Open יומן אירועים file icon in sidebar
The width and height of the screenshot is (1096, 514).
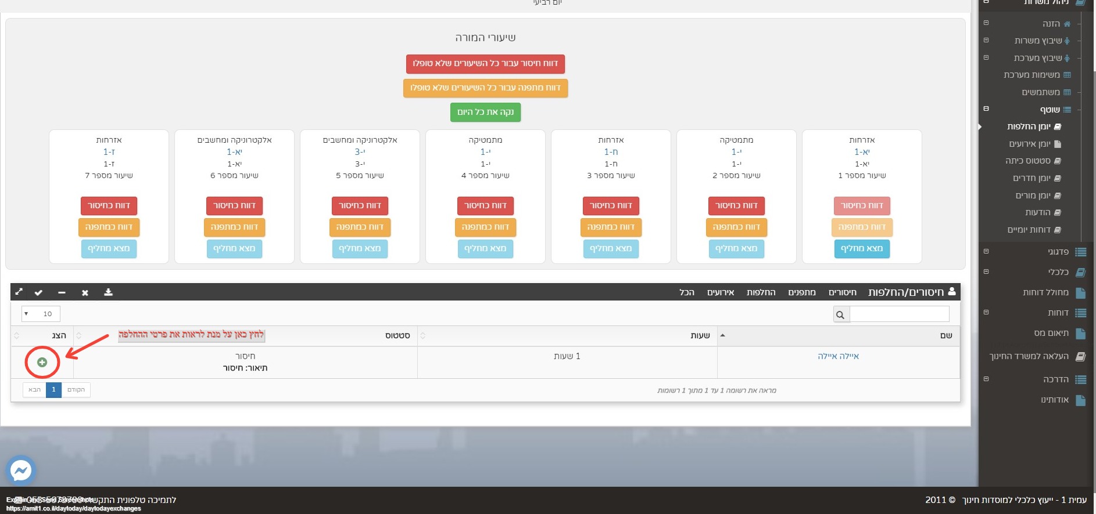coord(1058,144)
